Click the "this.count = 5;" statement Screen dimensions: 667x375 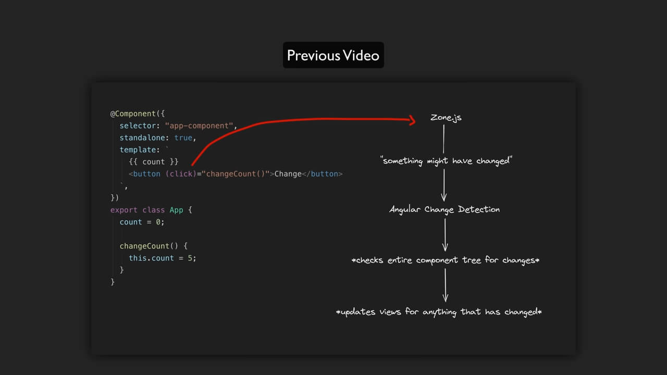tap(163, 258)
